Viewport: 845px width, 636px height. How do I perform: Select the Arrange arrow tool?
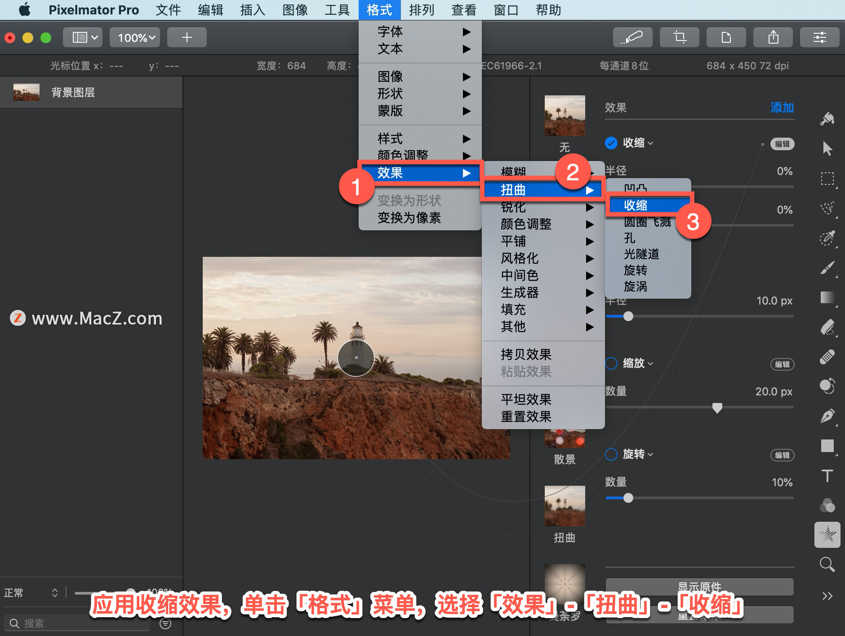pos(827,148)
